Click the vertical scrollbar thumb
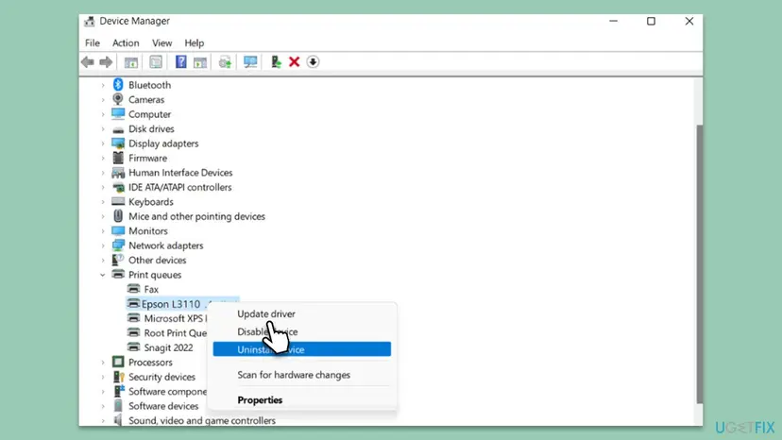 [x=699, y=264]
